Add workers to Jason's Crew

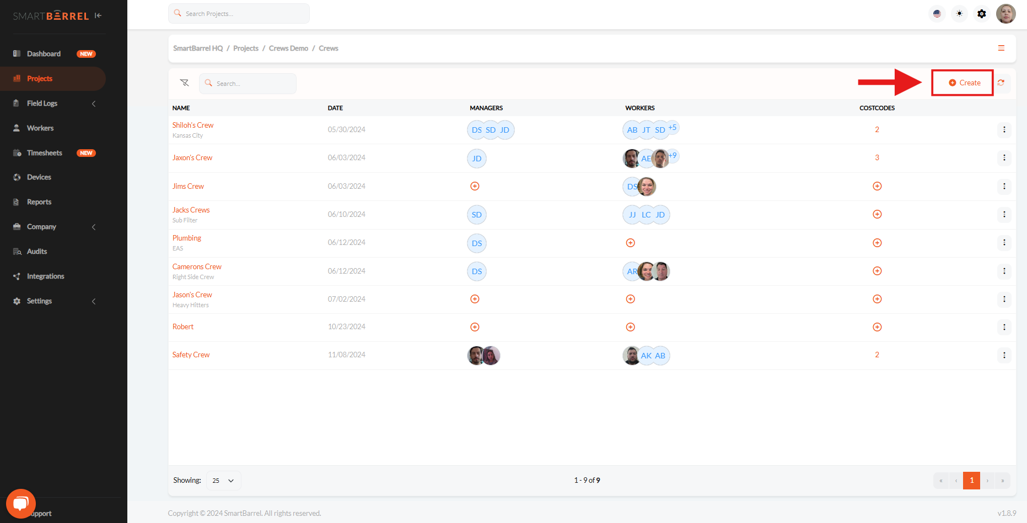coord(631,299)
